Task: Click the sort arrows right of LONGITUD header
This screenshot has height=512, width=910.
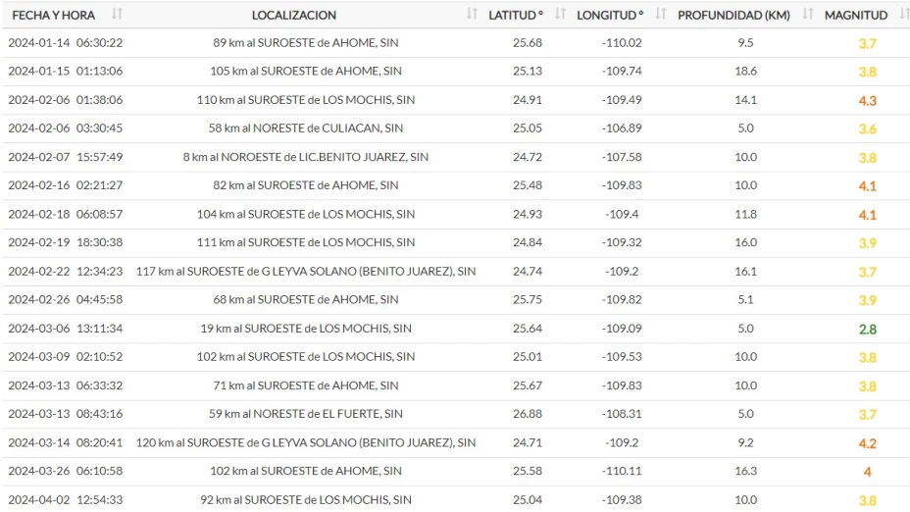Action: 660,15
